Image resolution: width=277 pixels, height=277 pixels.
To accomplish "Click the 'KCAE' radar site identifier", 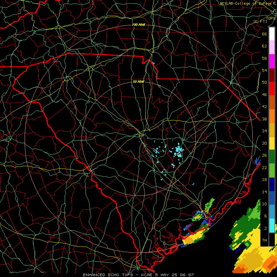I will click(x=147, y=275).
